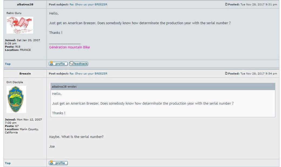Click the albatros38 username

[x=25, y=5]
